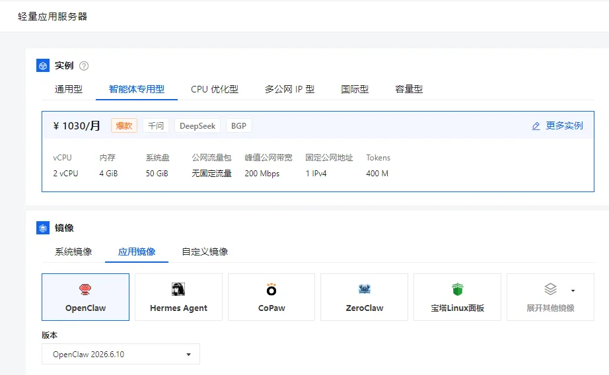Select the 智能体专用型 tab

(137, 89)
